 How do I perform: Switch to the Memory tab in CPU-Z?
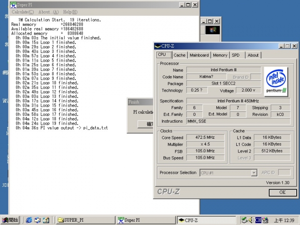[x=220, y=55]
